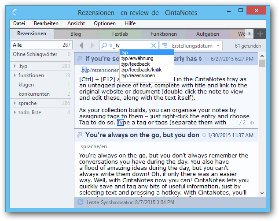Expand the funktionen tag
This screenshot has width=279, height=221.
[x=15, y=75]
